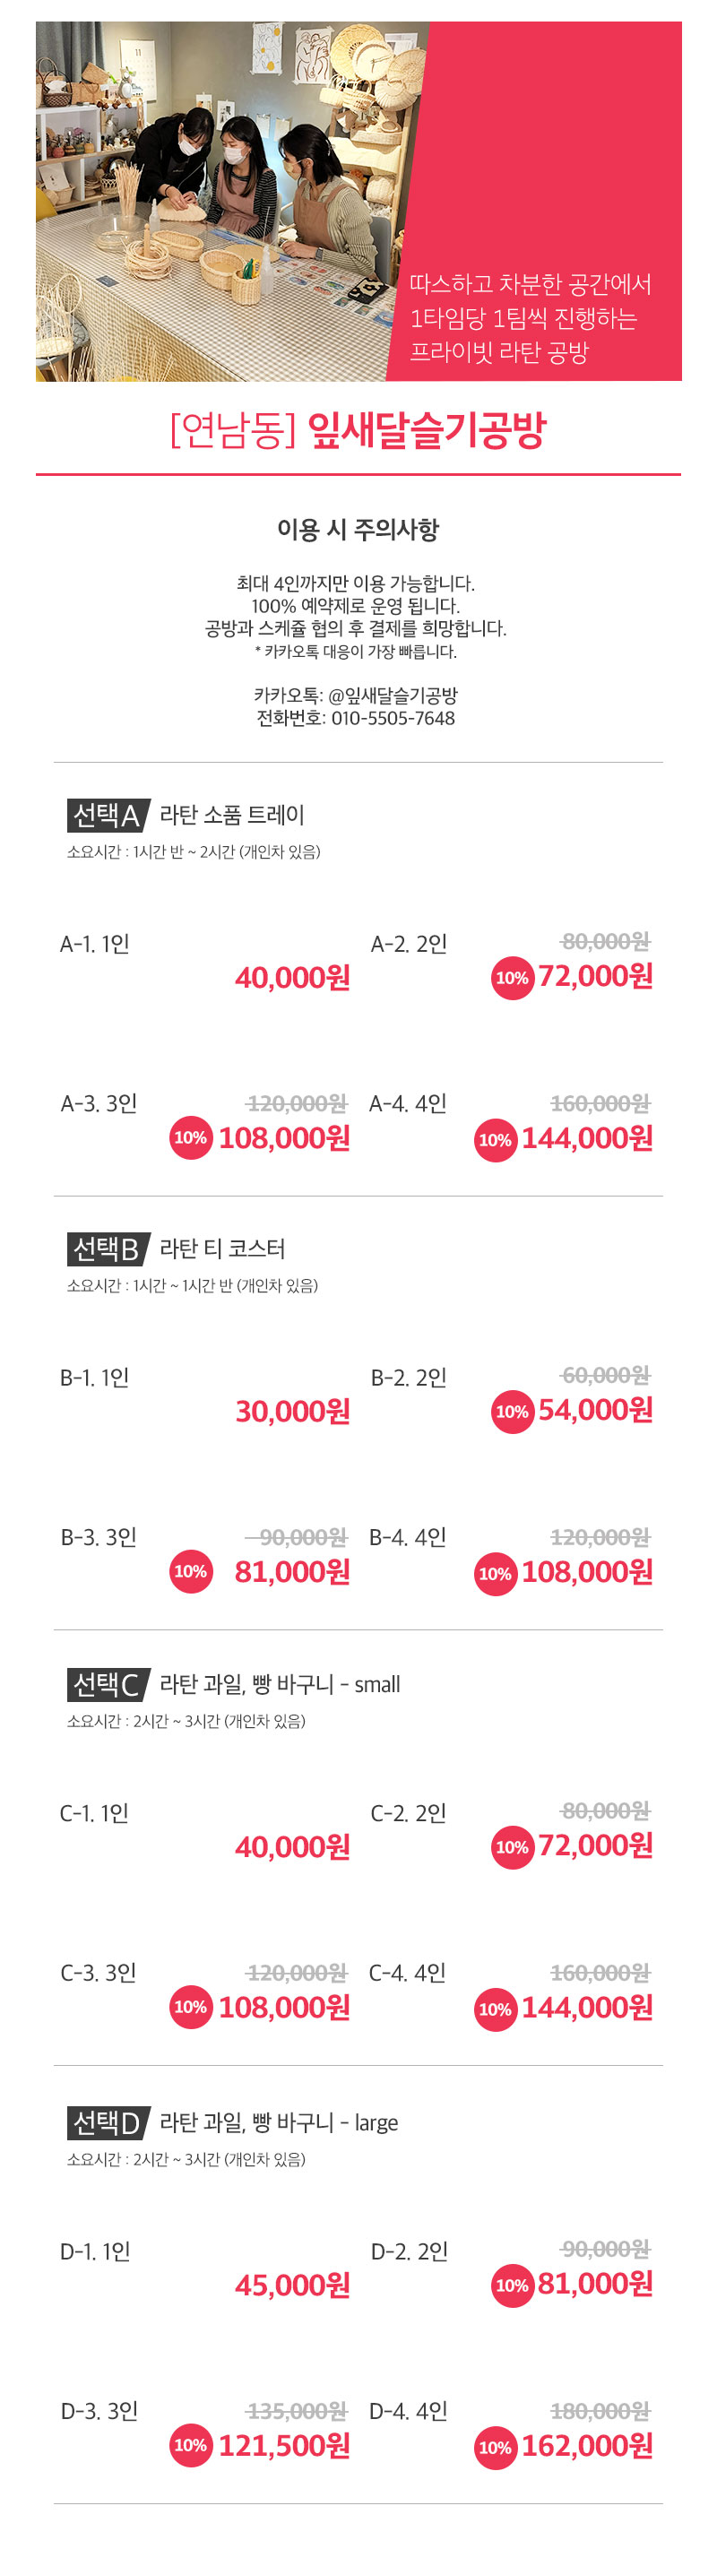The width and height of the screenshot is (717, 2549).
Task: Click the 10% badge next to B-3 81,000원
Action: pos(191,1571)
